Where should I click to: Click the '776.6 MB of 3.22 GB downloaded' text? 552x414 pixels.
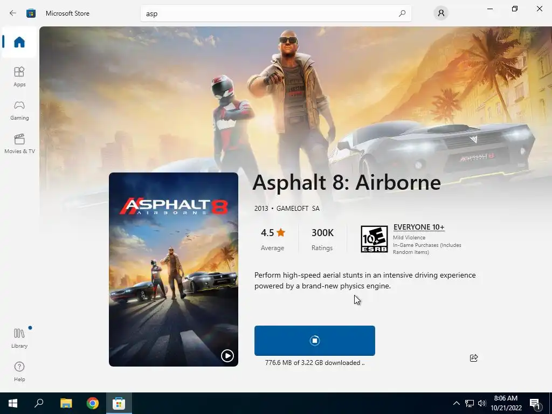(x=315, y=363)
